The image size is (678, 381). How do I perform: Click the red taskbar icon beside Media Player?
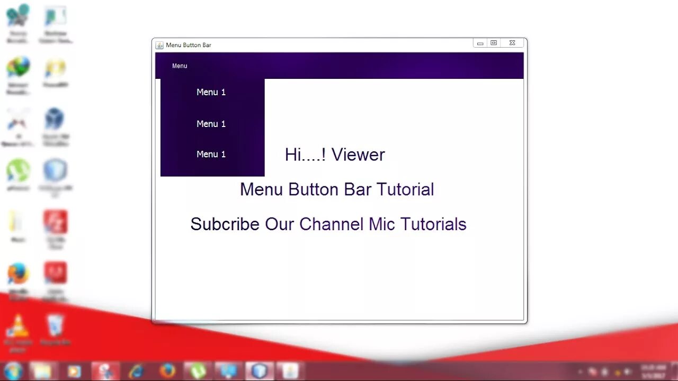click(105, 371)
